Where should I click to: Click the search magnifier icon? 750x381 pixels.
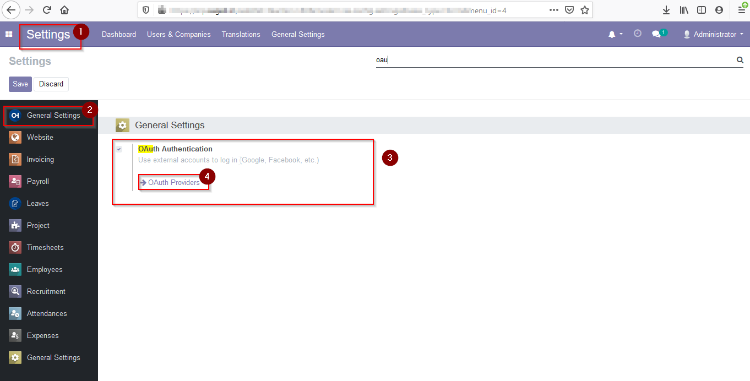[x=740, y=61]
